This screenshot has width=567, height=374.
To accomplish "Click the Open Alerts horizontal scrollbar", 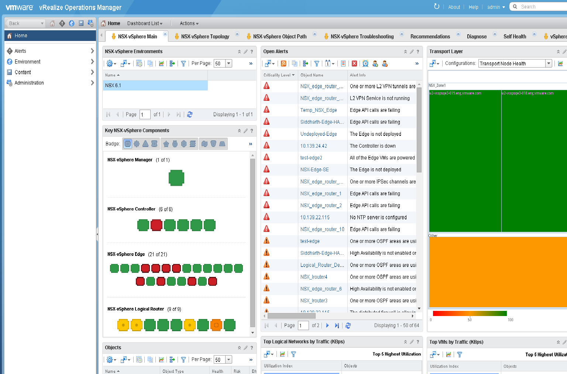I will click(x=292, y=316).
